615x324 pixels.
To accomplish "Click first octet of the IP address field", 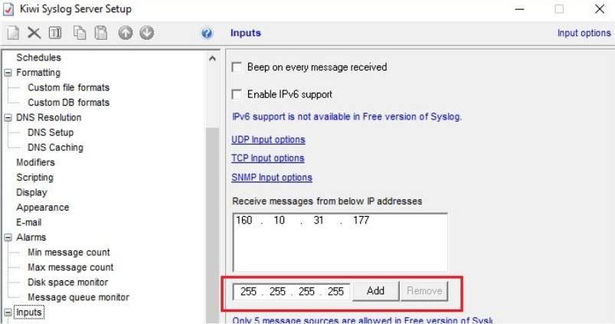I will pos(248,291).
